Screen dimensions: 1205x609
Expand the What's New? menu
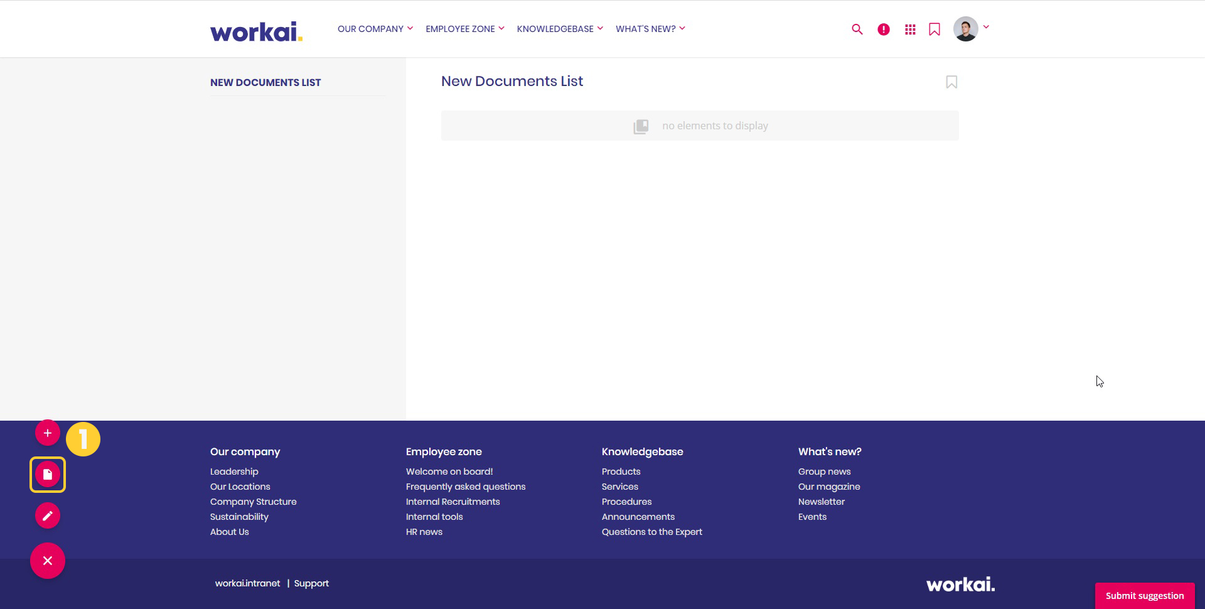pyautogui.click(x=650, y=29)
